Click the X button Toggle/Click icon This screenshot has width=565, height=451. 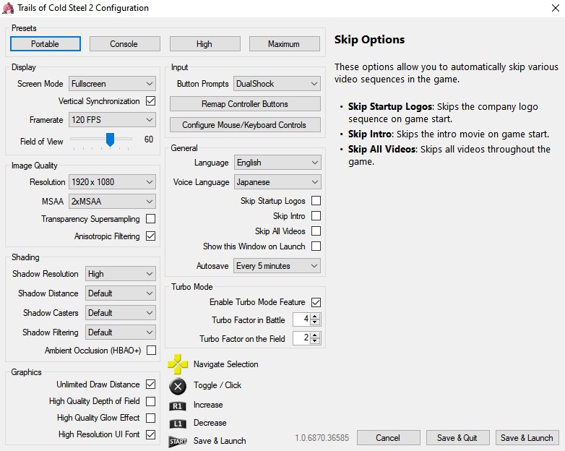[178, 387]
